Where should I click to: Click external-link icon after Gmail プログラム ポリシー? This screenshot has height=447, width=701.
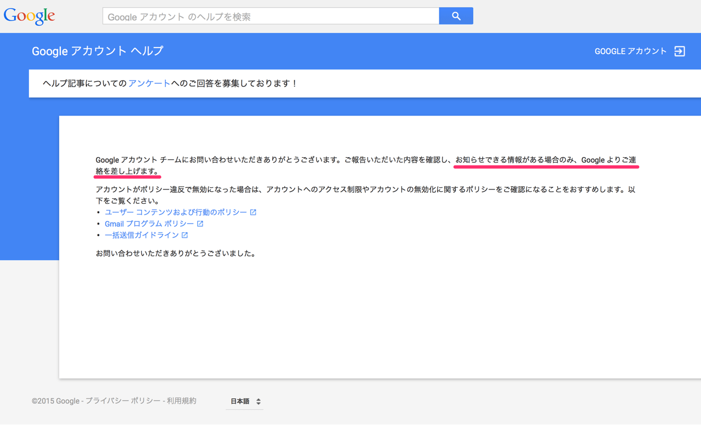click(200, 224)
